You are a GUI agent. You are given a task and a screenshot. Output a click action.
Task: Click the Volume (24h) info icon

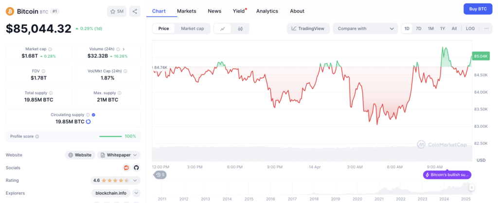click(x=118, y=49)
